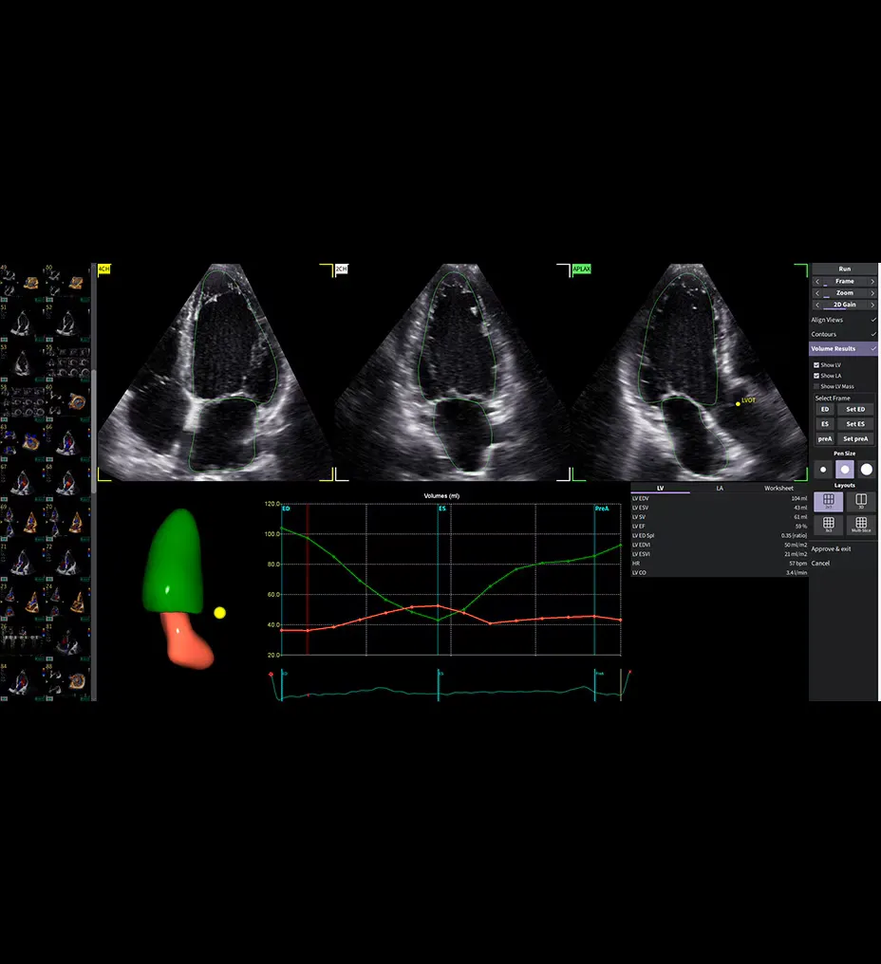
Task: Switch to the 3D layout
Action: coord(860,501)
